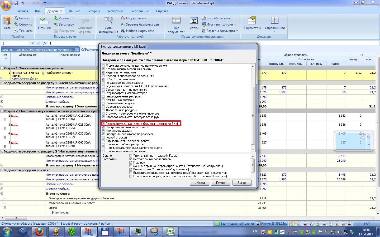Switch to Вид ribbon tab
Image resolution: width=380 pixels, height=237 pixels.
coord(38,11)
